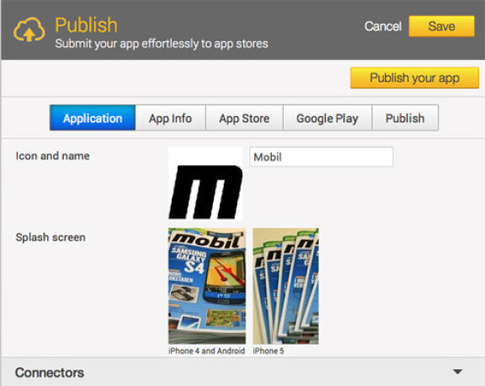Click the cloud upload Publish icon
This screenshot has height=386, width=485.
(29, 29)
